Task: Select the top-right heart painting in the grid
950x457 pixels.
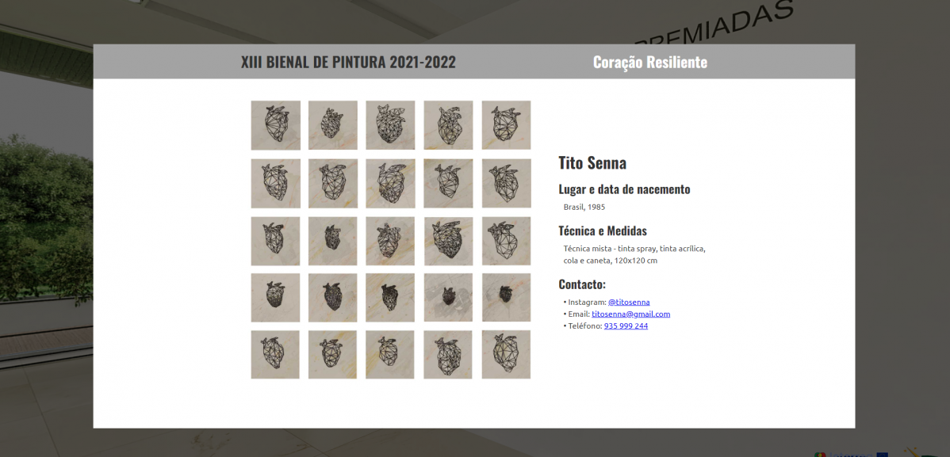Action: pos(506,125)
